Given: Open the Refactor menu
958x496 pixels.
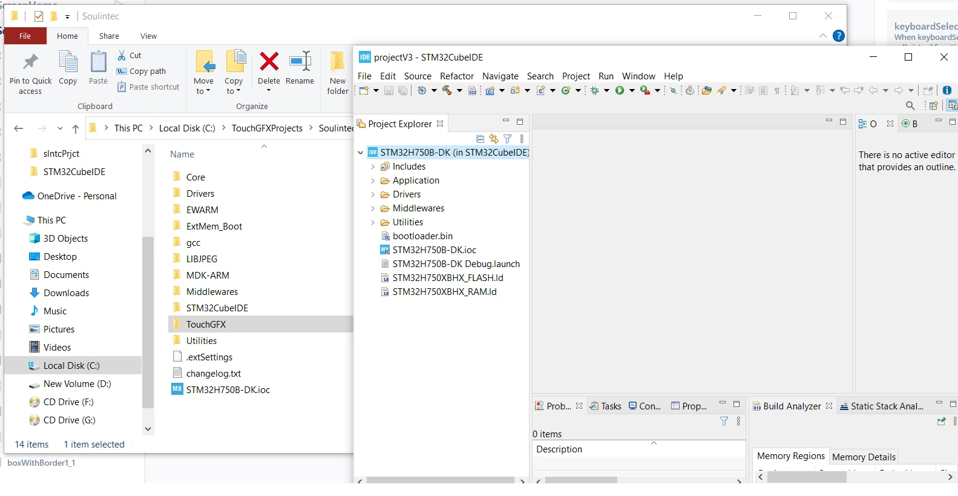Looking at the screenshot, I should coord(457,76).
